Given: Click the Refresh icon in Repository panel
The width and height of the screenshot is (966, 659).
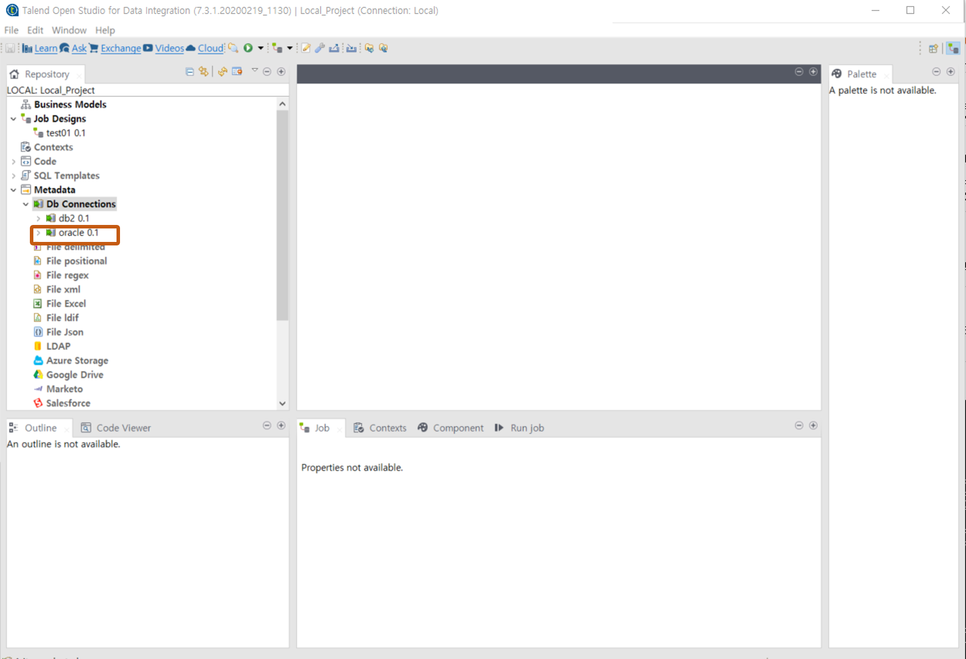Looking at the screenshot, I should coord(222,71).
